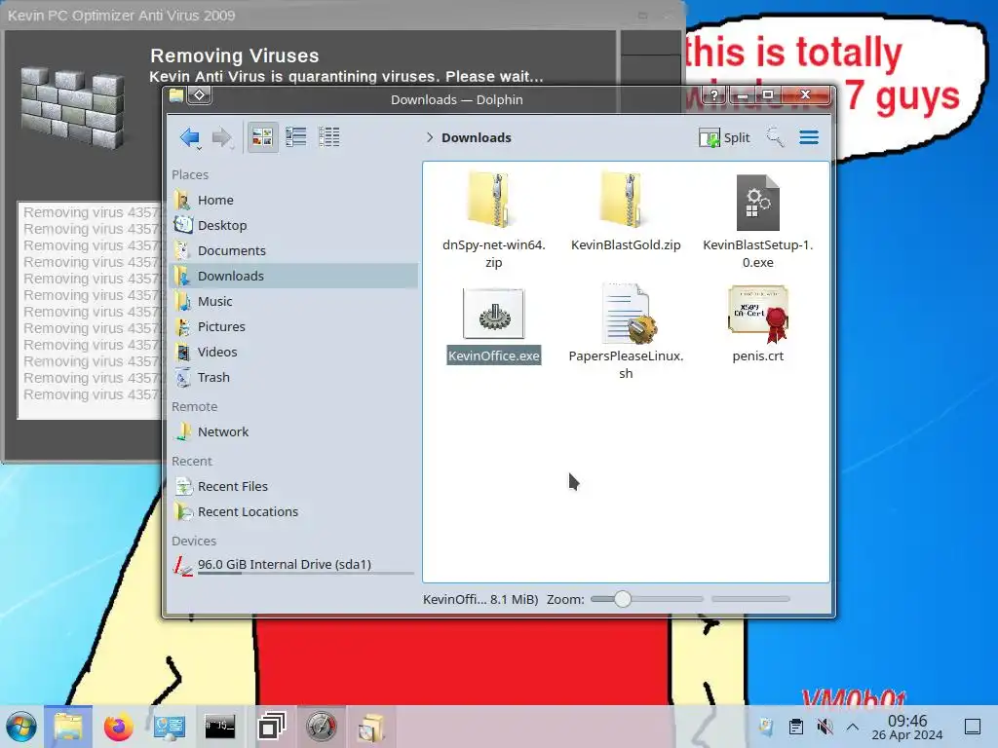
Task: Open the terminal from taskbar
Action: pos(219,727)
